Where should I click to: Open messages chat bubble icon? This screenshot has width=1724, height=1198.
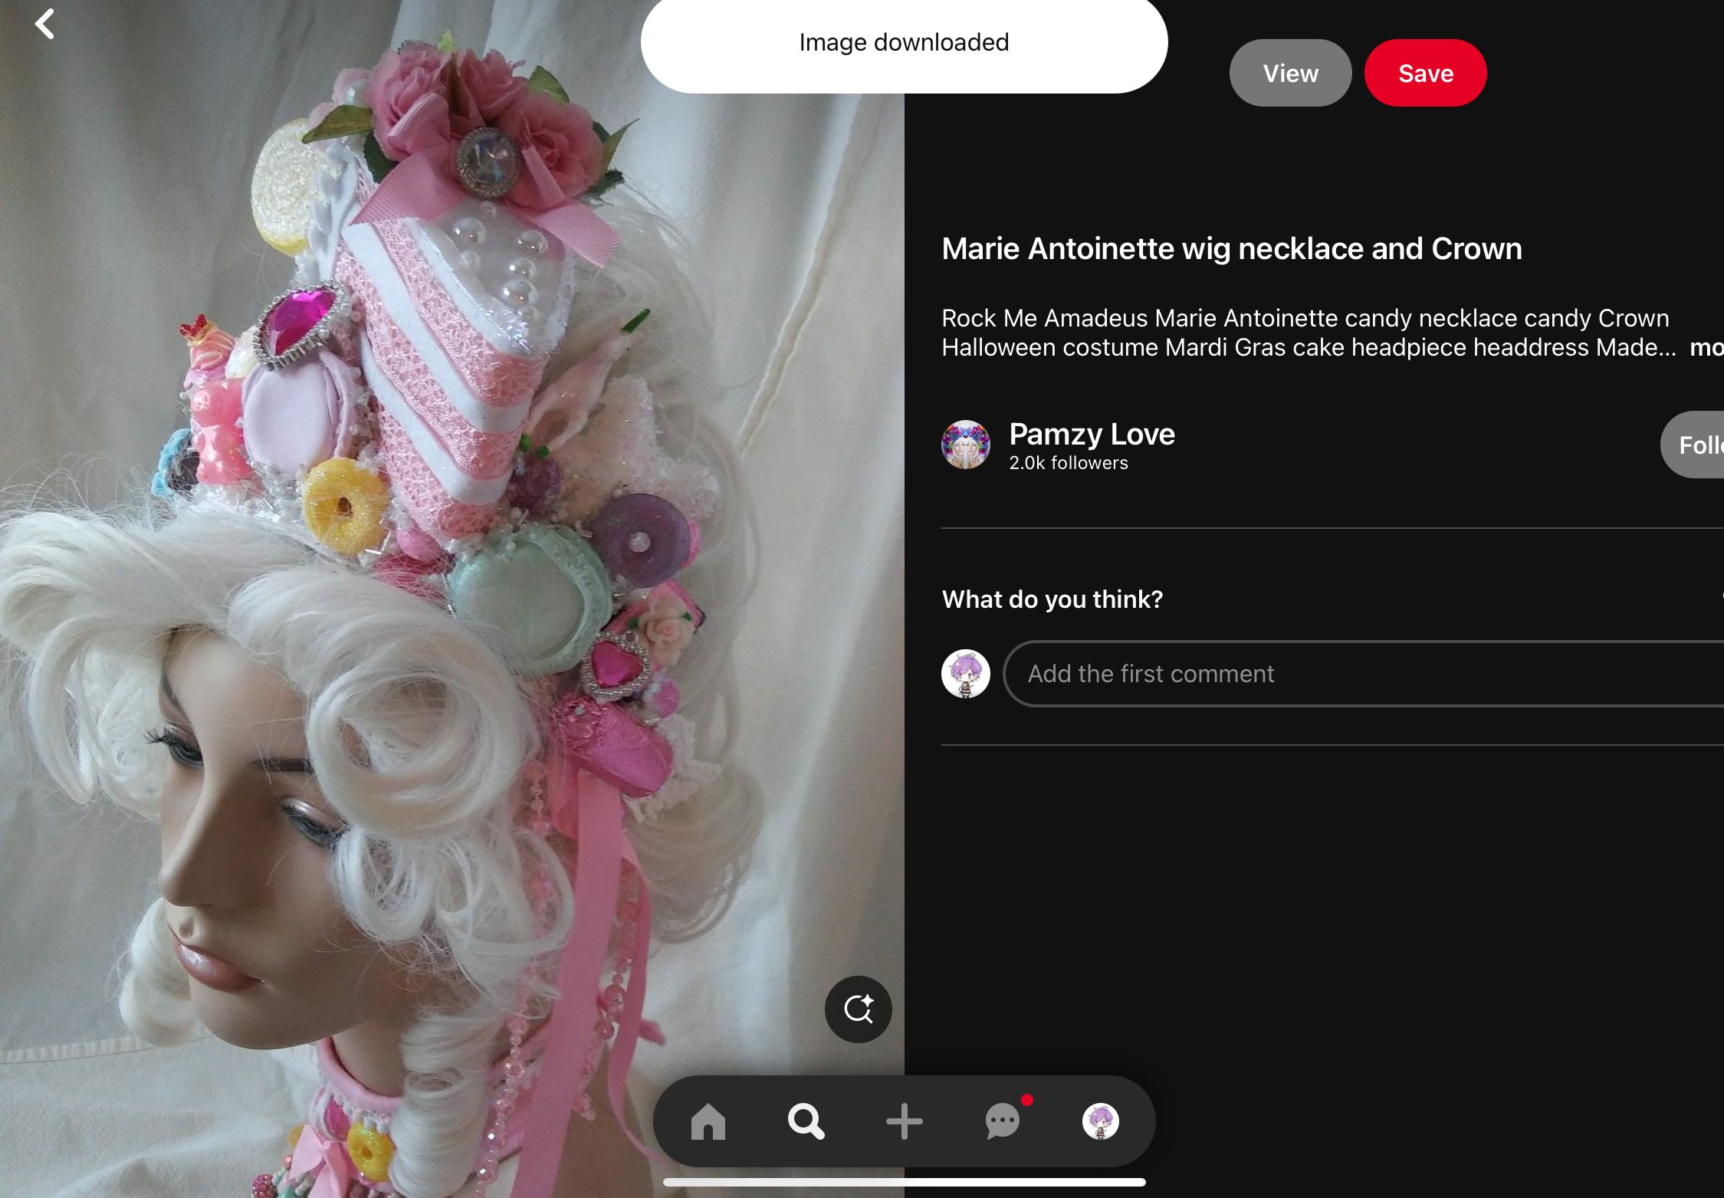coord(1003,1121)
